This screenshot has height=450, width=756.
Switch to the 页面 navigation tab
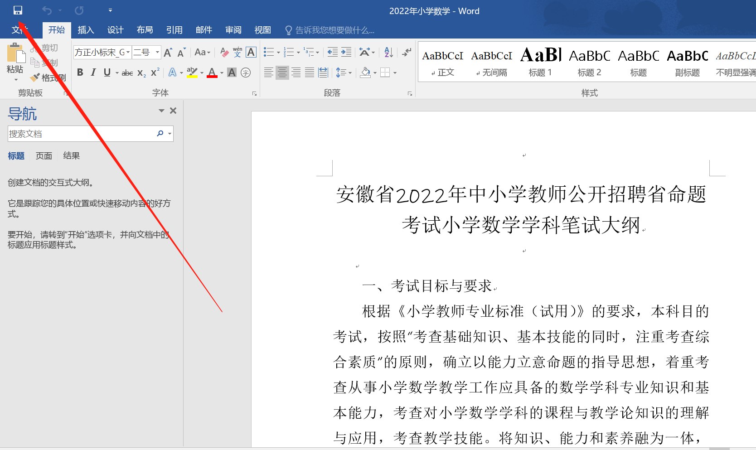click(x=44, y=156)
